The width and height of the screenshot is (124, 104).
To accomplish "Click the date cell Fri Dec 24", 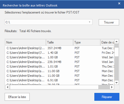I will point(108,53).
